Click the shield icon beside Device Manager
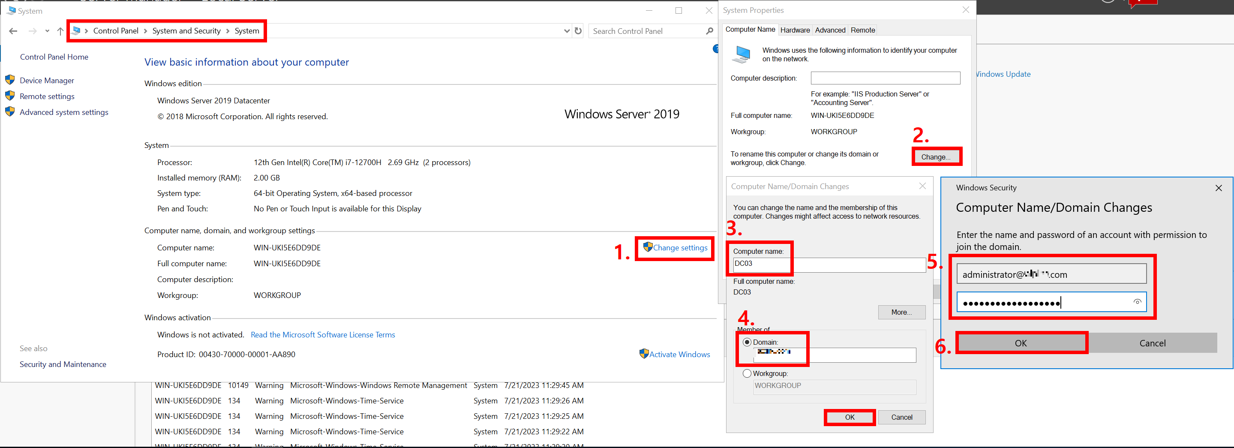This screenshot has height=448, width=1234. tap(9, 80)
